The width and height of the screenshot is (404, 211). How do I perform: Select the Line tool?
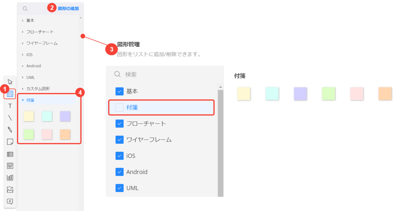click(10, 118)
